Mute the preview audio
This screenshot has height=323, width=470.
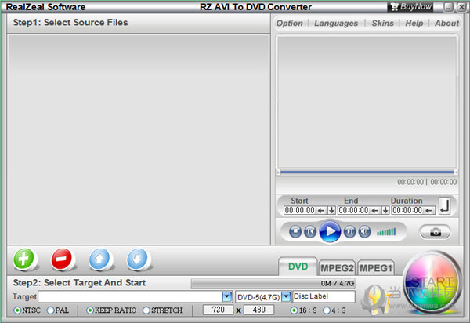tap(364, 231)
